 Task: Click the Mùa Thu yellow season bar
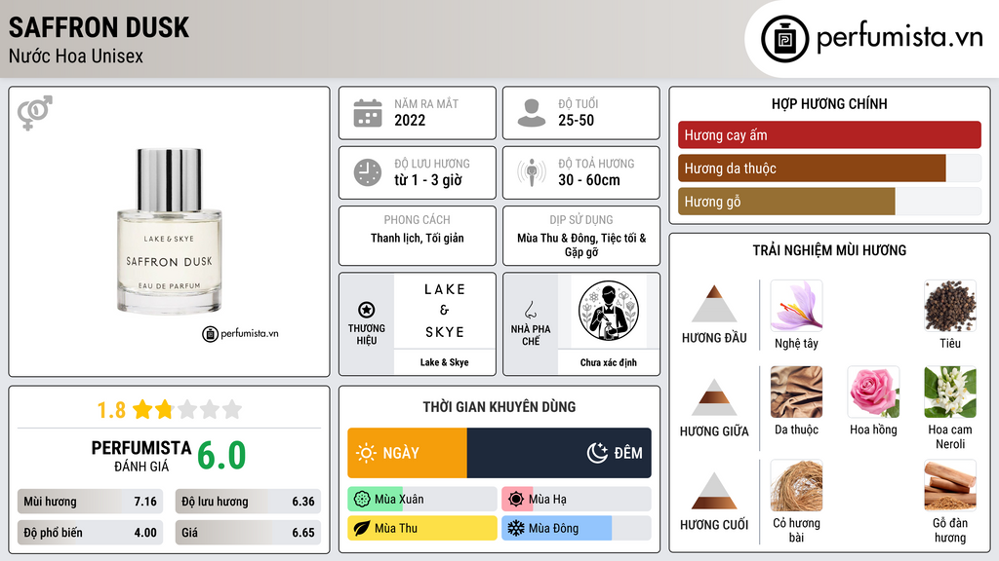pyautogui.click(x=422, y=528)
